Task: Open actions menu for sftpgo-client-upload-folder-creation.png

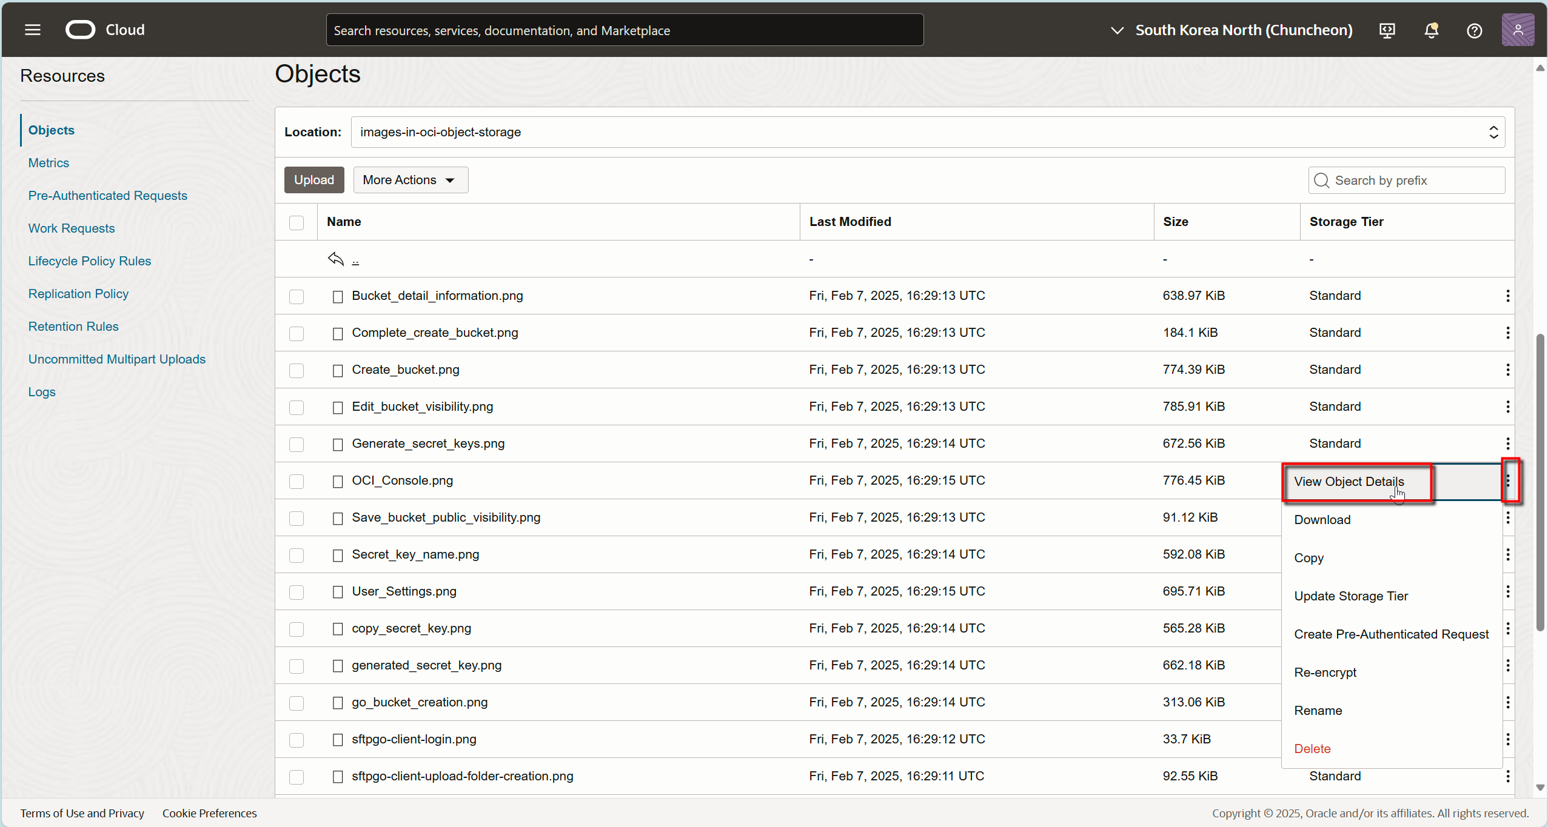Action: [x=1507, y=776]
